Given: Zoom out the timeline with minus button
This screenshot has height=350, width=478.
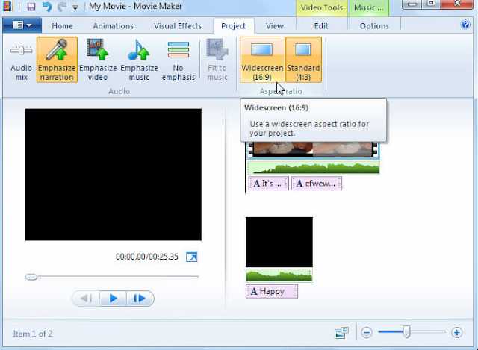Looking at the screenshot, I should (x=367, y=332).
